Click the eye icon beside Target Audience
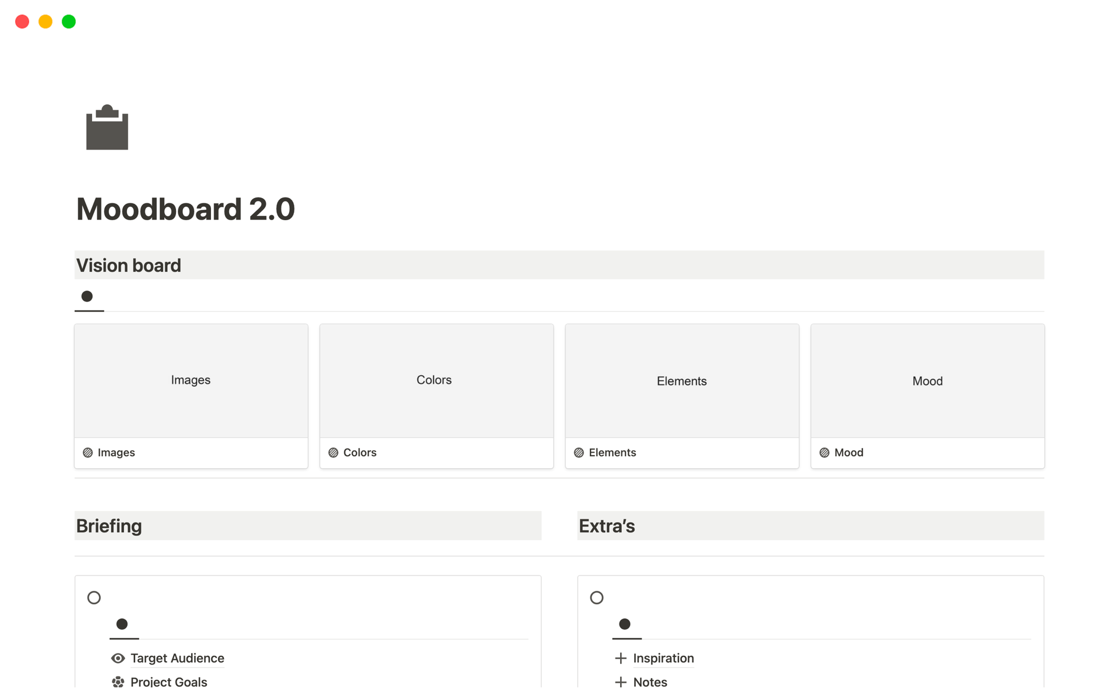The image size is (1119, 699). pos(118,658)
